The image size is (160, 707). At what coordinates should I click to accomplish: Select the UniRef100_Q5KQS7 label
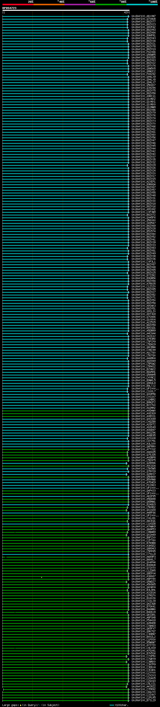click(x=143, y=85)
